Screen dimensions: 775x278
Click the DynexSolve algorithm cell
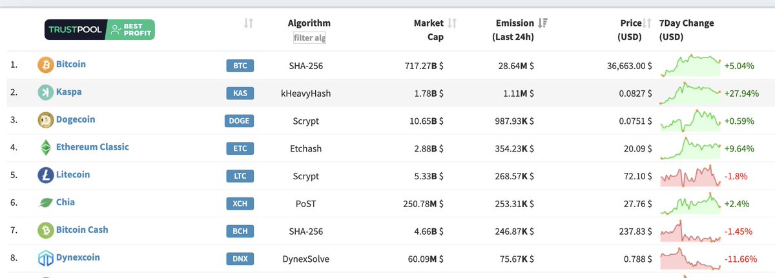click(306, 259)
